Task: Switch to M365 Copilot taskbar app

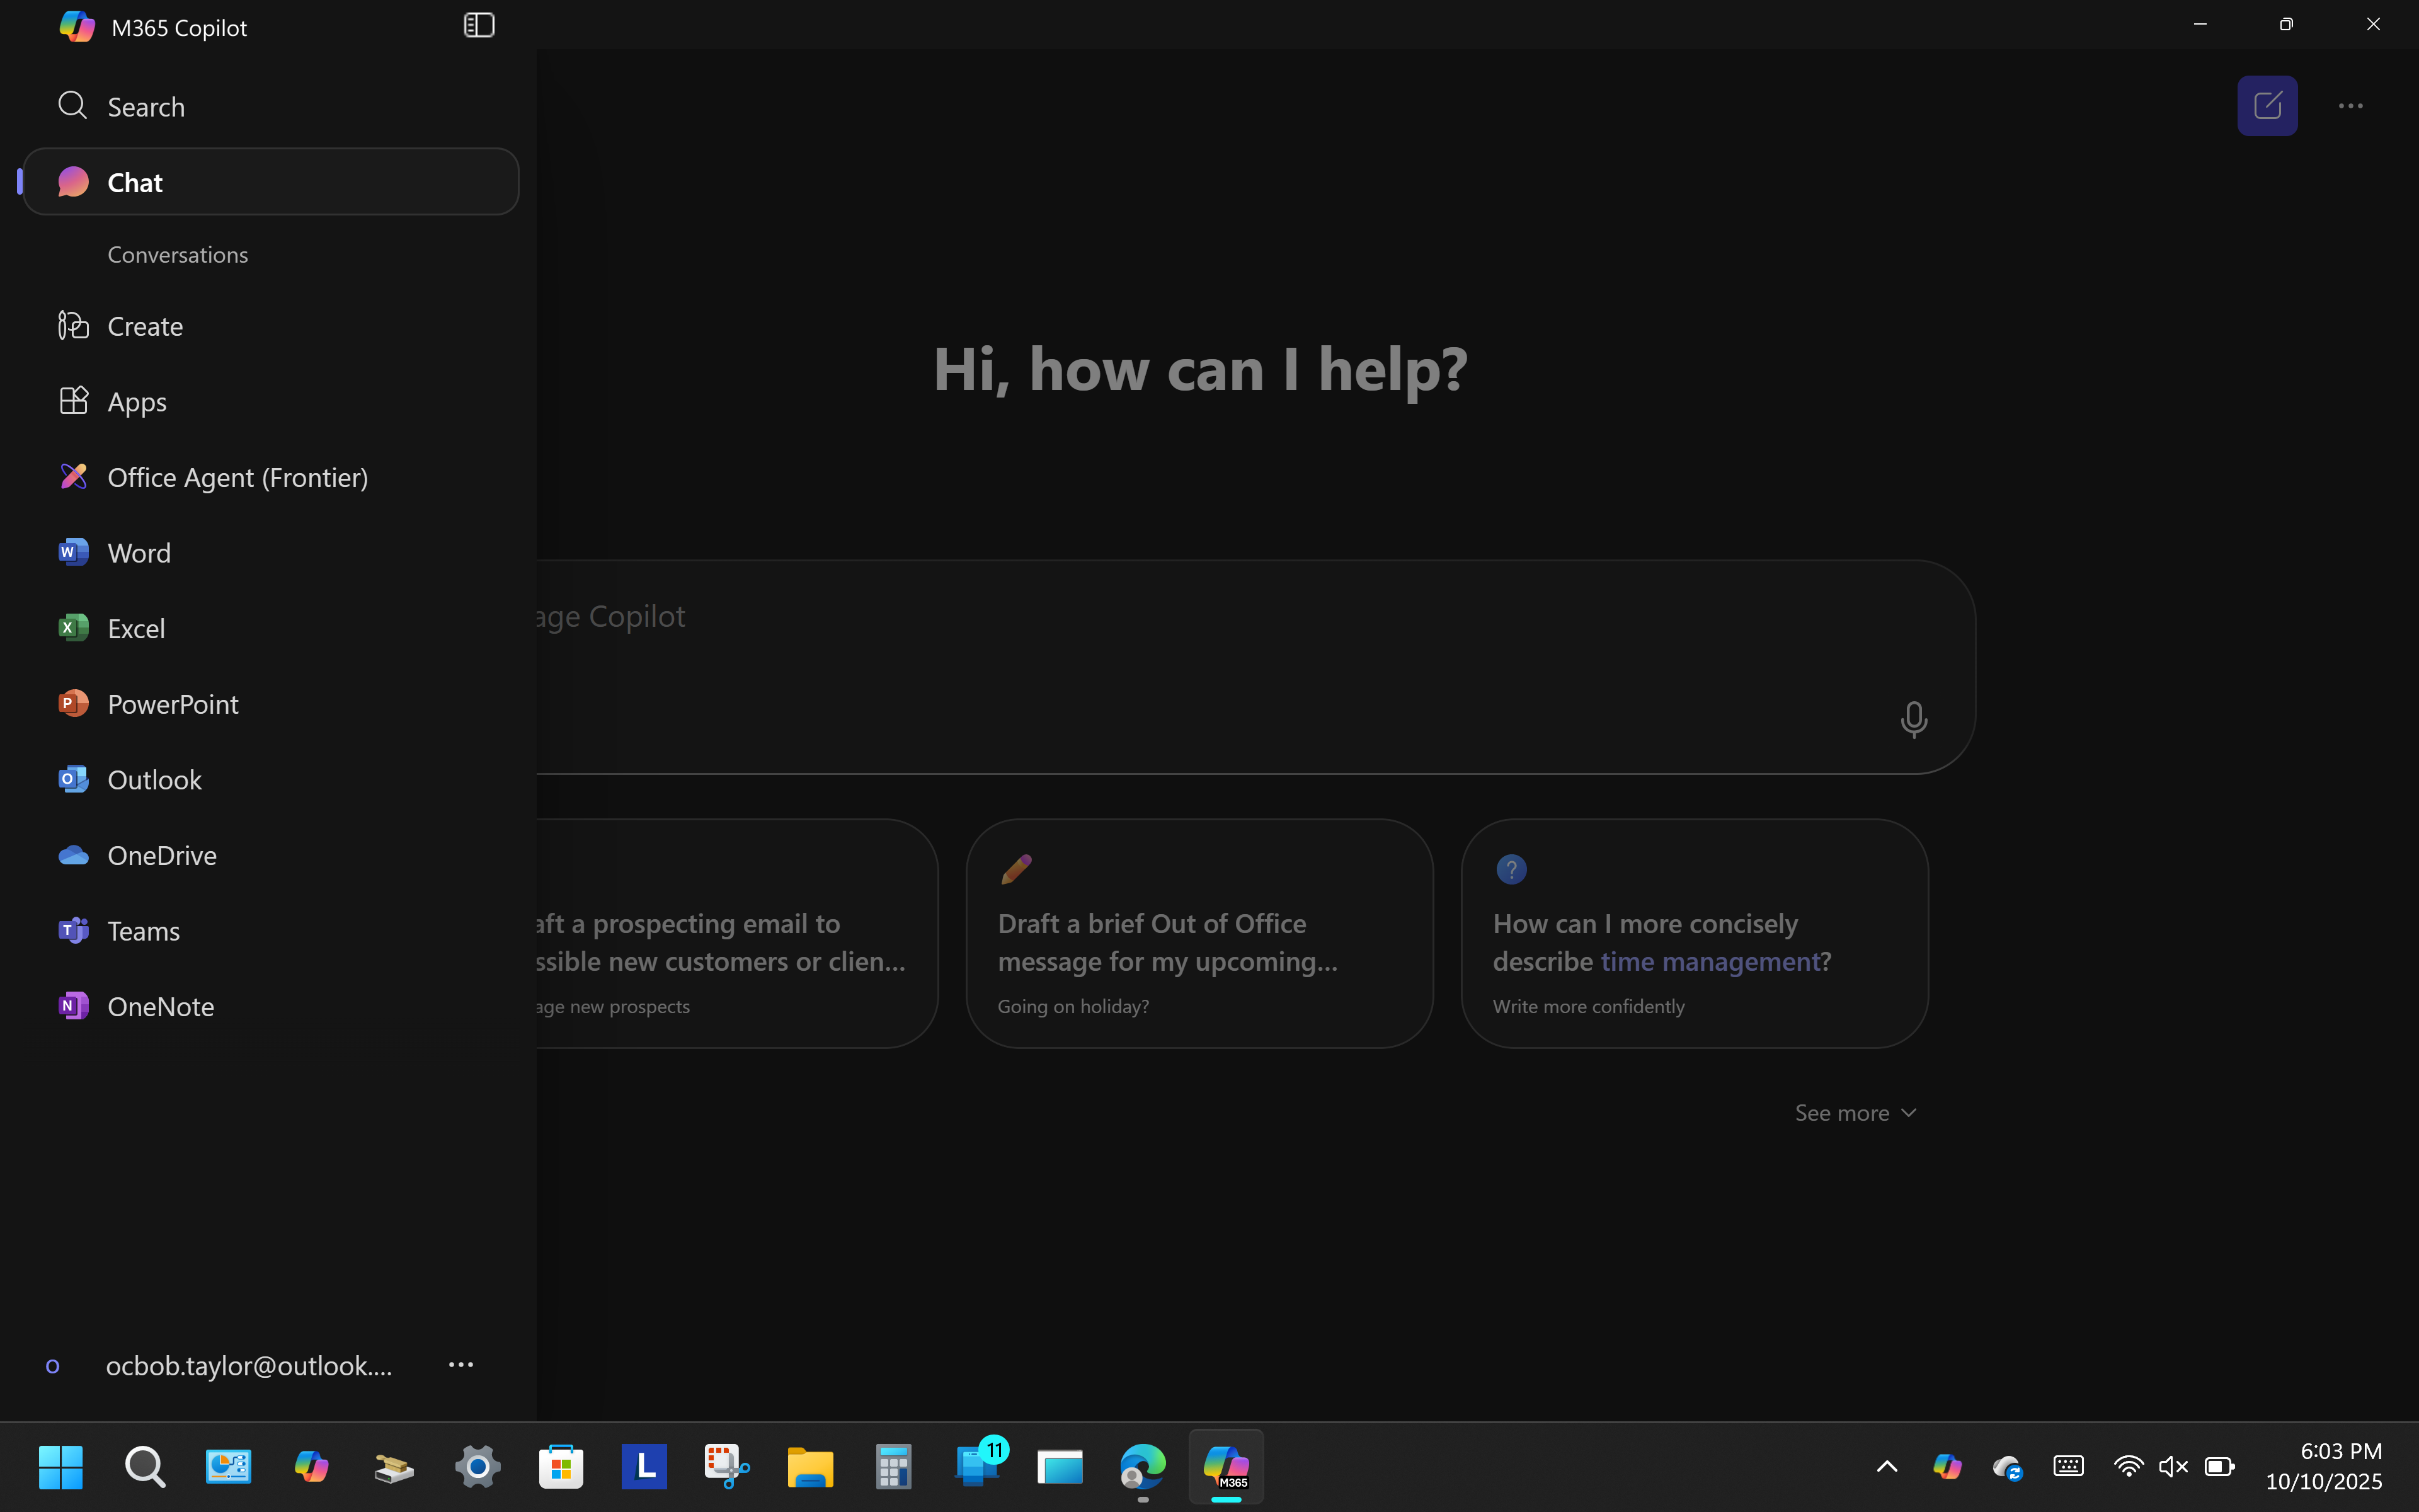Action: point(1227,1467)
